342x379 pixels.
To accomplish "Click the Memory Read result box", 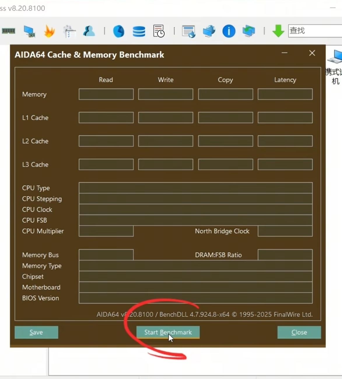I will [x=106, y=94].
